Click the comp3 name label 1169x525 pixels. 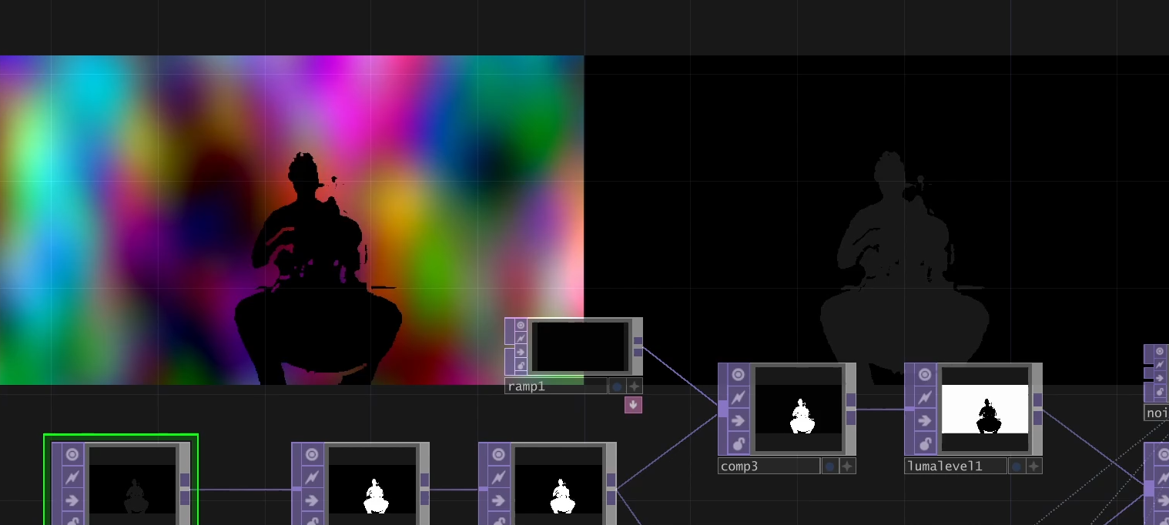point(768,466)
